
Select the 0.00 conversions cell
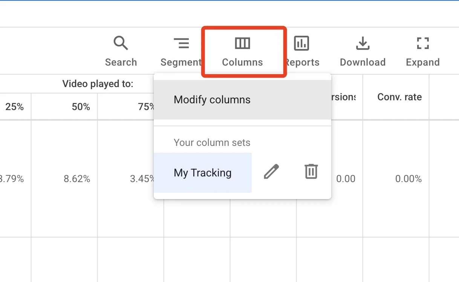(346, 179)
